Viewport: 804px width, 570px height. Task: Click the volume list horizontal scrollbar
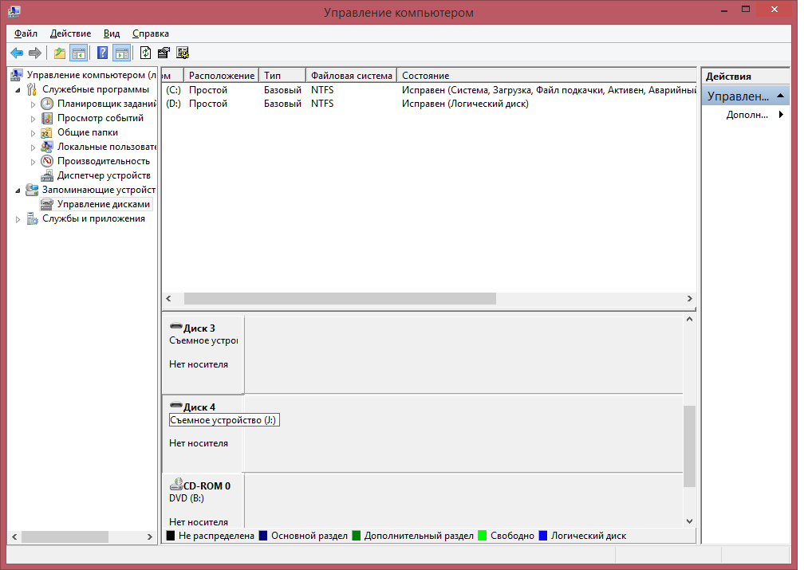339,298
